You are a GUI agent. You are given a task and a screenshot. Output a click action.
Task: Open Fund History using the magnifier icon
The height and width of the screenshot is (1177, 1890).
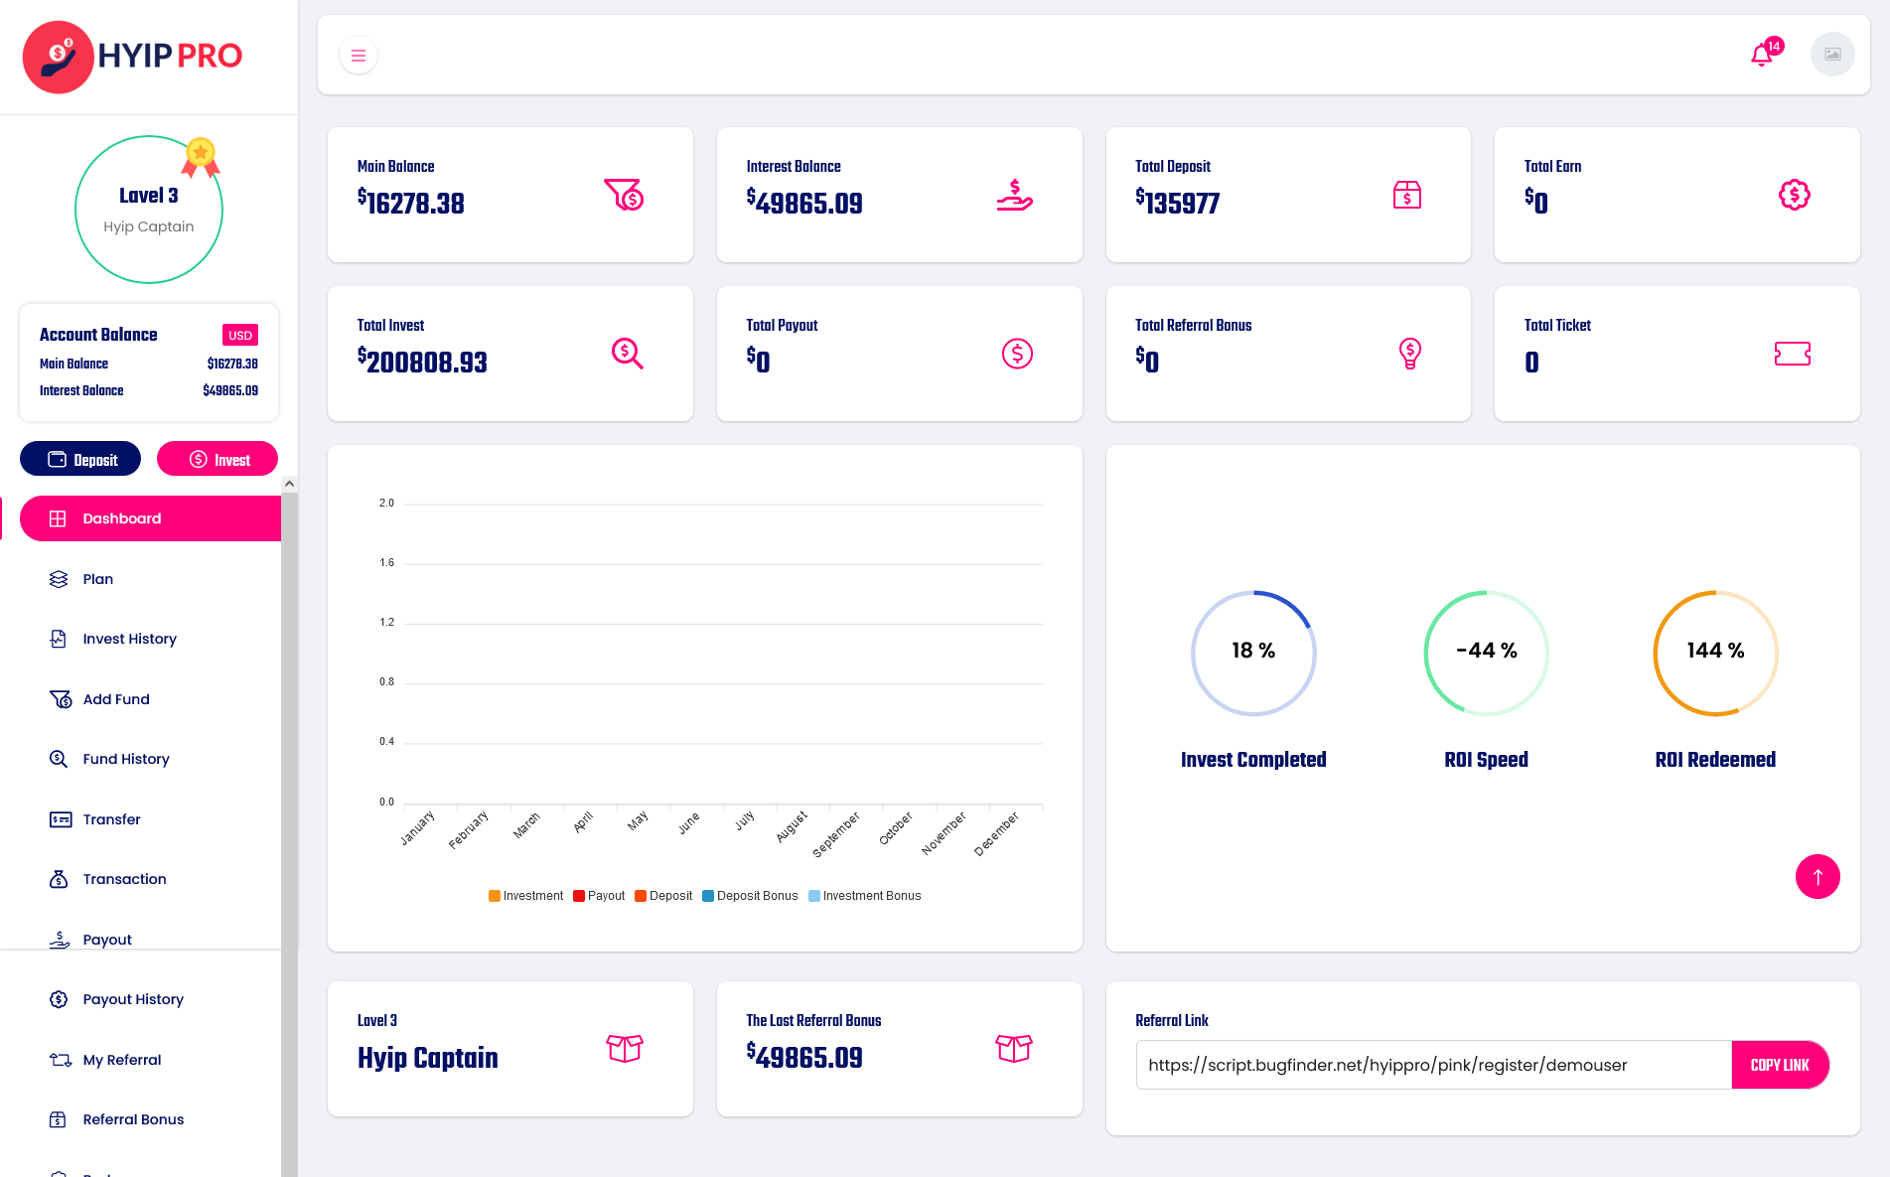(x=59, y=758)
